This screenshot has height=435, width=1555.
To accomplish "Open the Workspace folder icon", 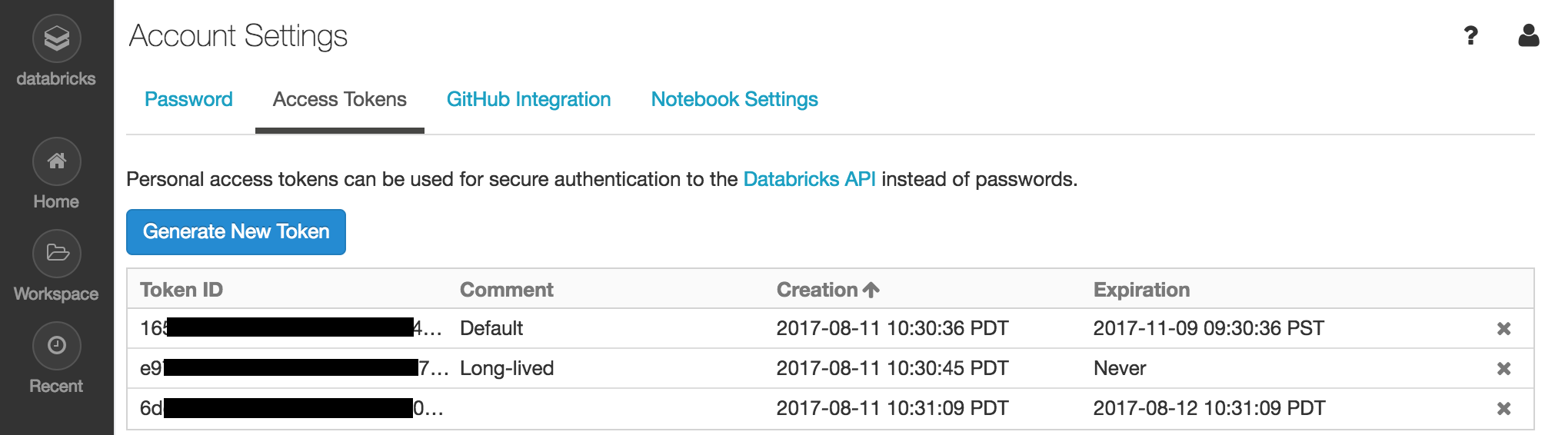I will pos(56,254).
